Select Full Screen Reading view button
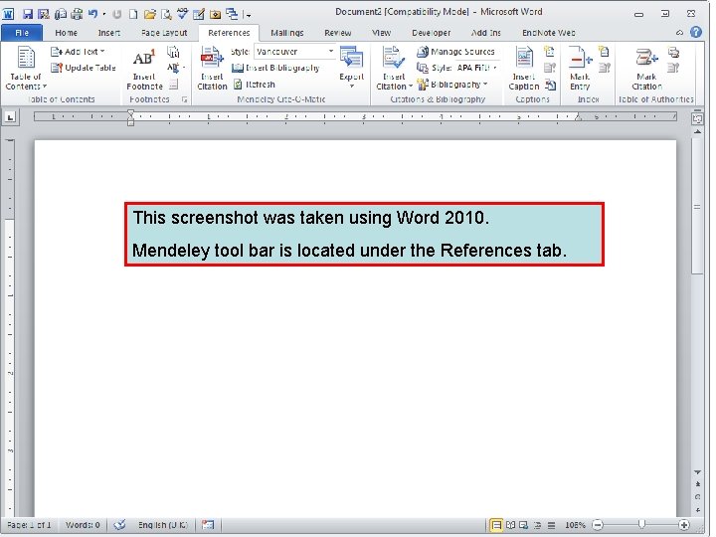Image resolution: width=716 pixels, height=537 pixels. (x=510, y=525)
